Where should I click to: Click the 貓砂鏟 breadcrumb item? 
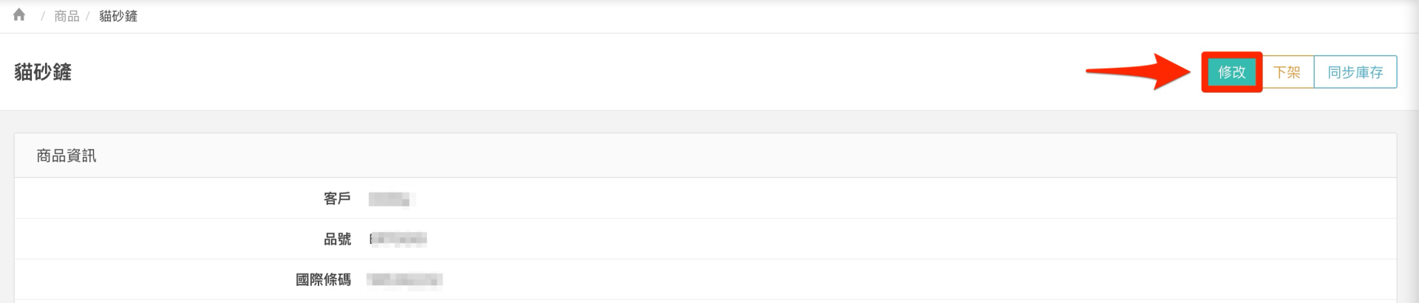coord(118,16)
